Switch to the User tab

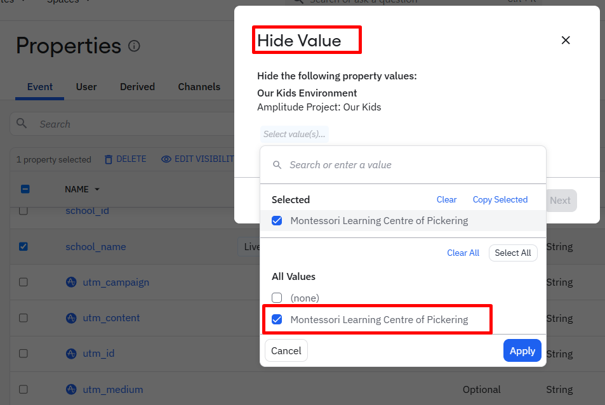pos(86,87)
